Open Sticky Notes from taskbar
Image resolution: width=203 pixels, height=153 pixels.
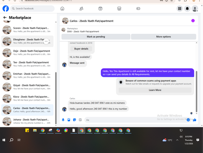point(27,130)
